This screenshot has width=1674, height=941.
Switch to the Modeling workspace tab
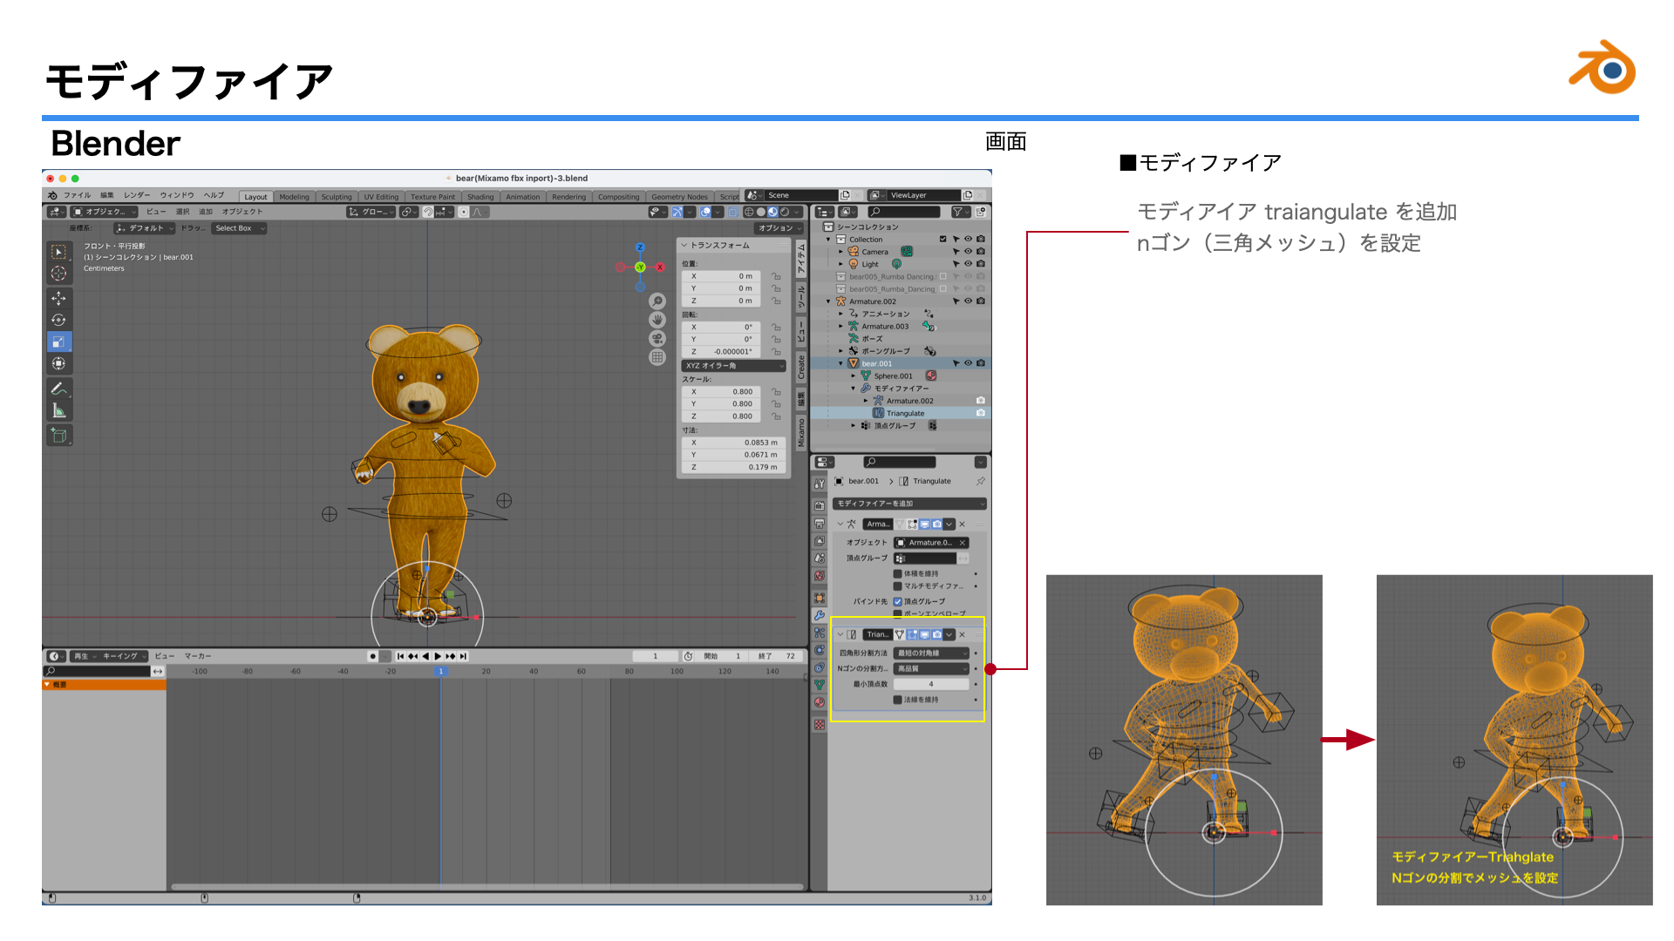click(295, 197)
